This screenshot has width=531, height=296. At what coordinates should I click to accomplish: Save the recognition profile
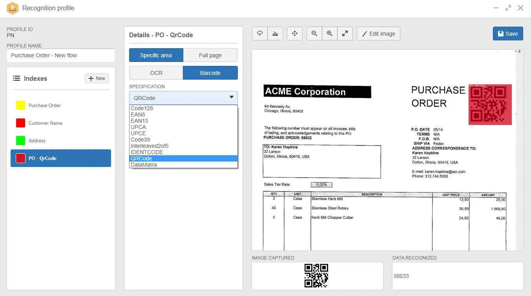[x=508, y=33]
